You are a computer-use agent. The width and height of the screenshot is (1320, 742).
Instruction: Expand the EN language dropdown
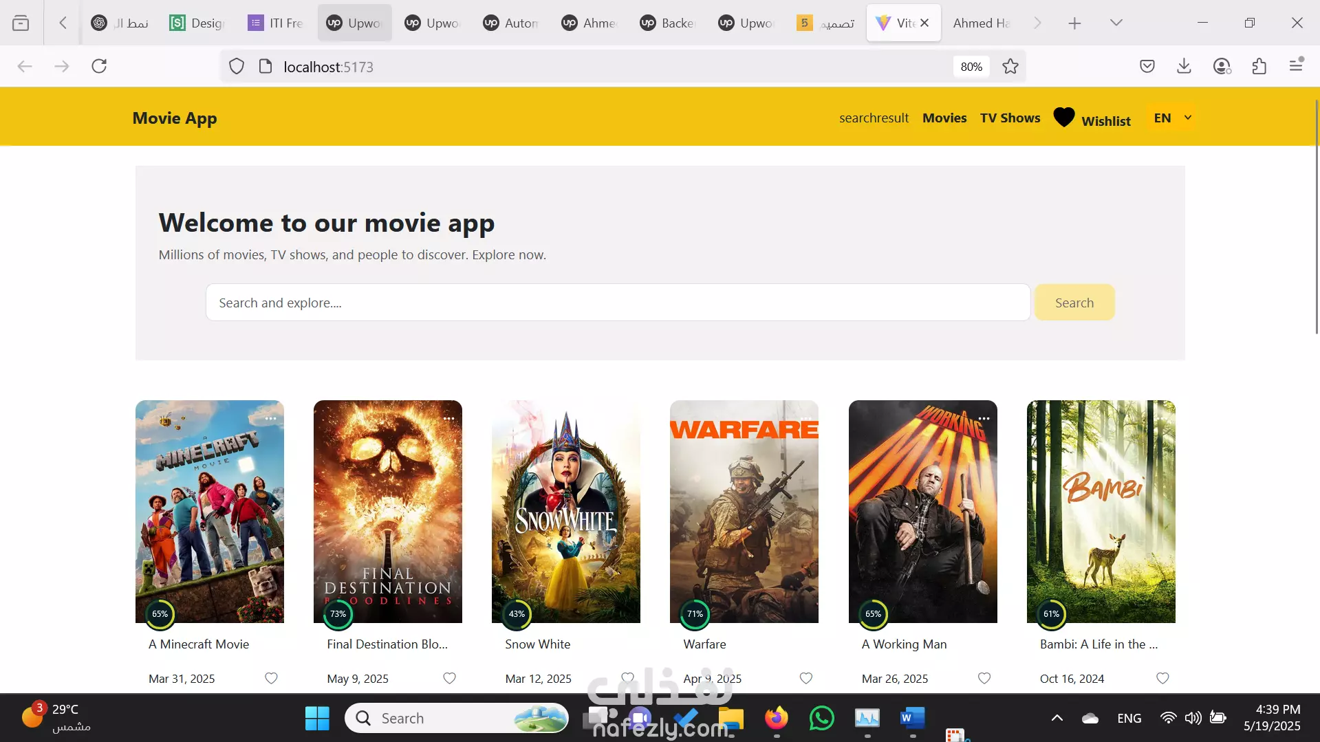click(x=1173, y=118)
